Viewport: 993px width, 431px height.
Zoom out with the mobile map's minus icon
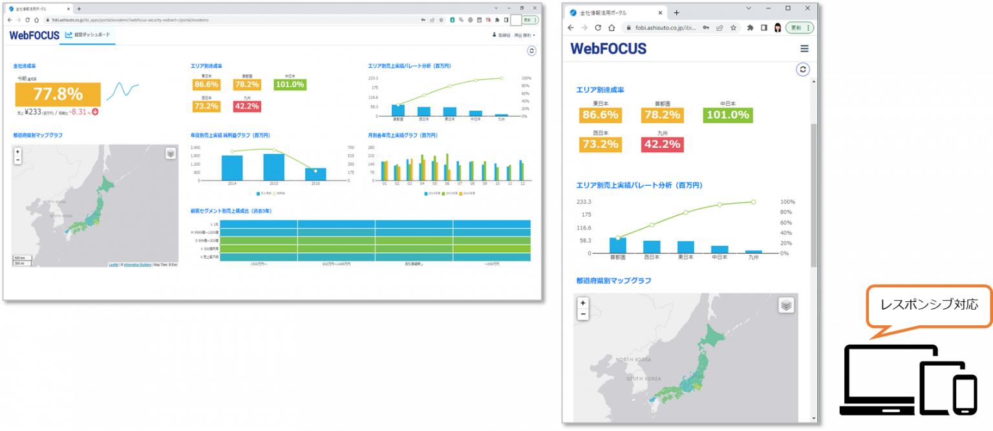tap(582, 313)
